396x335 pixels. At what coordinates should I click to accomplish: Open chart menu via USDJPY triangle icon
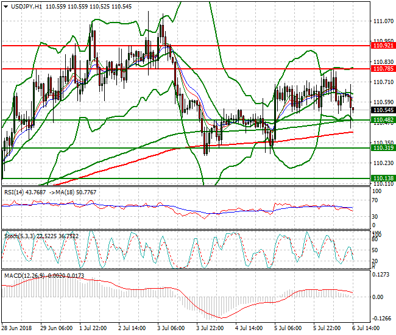click(6, 7)
